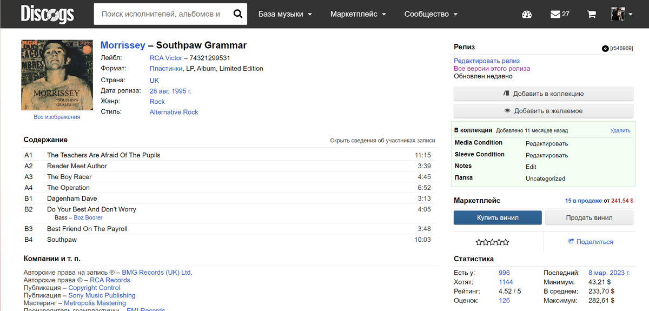
Task: Select track The Operation
Action: click(x=68, y=188)
